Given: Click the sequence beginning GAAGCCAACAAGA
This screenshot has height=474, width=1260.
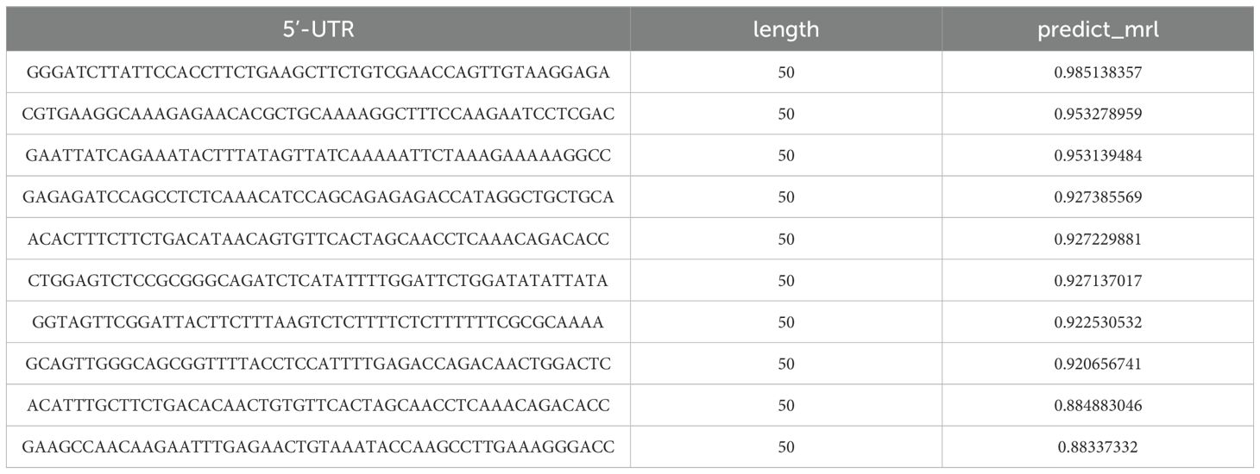Looking at the screenshot, I should pyautogui.click(x=318, y=447).
